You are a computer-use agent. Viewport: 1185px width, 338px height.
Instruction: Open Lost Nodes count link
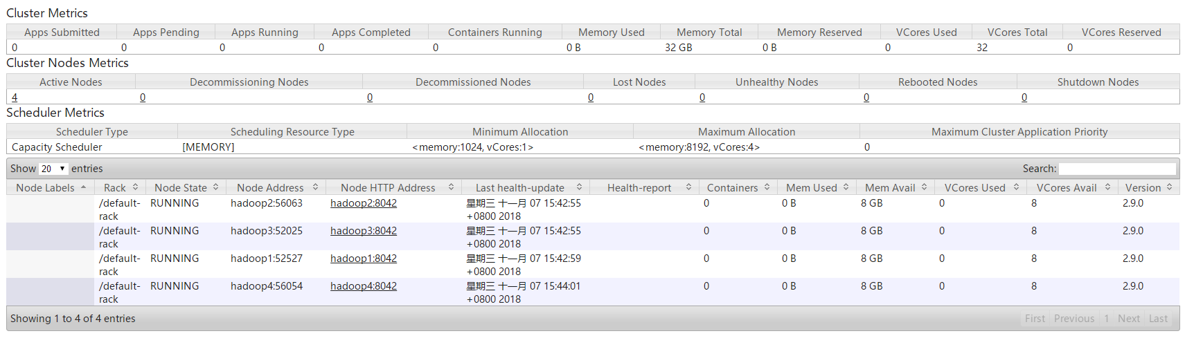pyautogui.click(x=591, y=97)
